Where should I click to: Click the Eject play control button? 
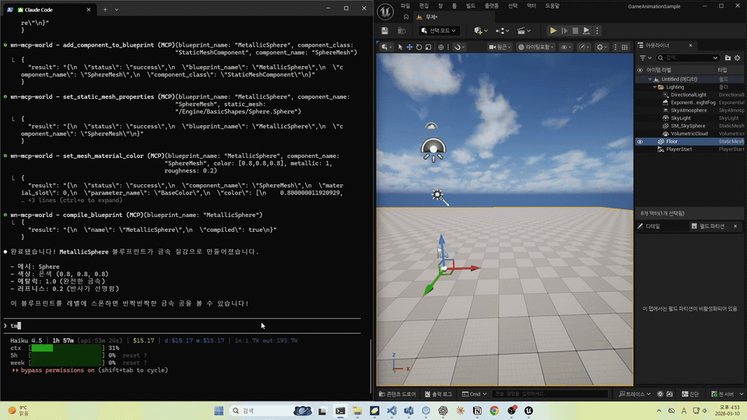[586, 30]
